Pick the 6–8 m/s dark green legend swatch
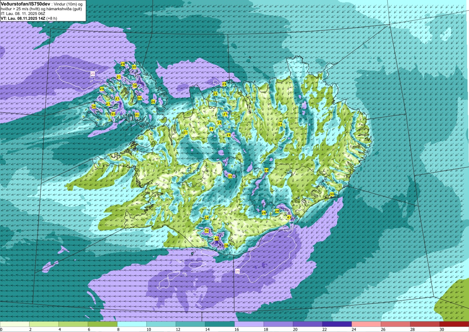The width and height of the screenshot is (469, 332). pos(103,324)
